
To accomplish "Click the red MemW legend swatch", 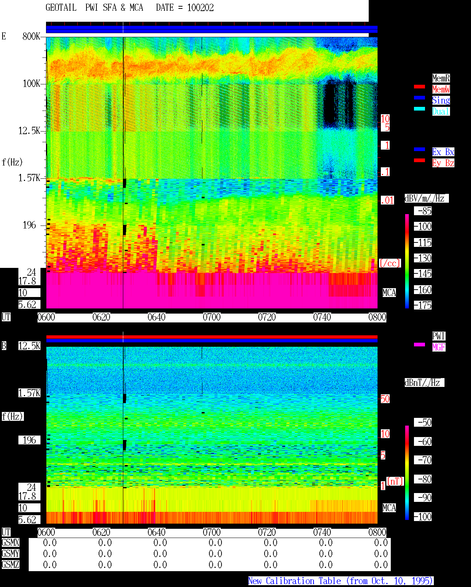I will [x=419, y=87].
